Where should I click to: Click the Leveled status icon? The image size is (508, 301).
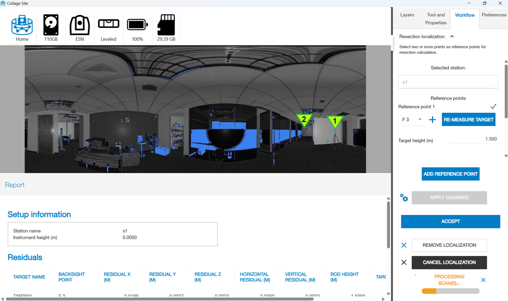pos(108,24)
